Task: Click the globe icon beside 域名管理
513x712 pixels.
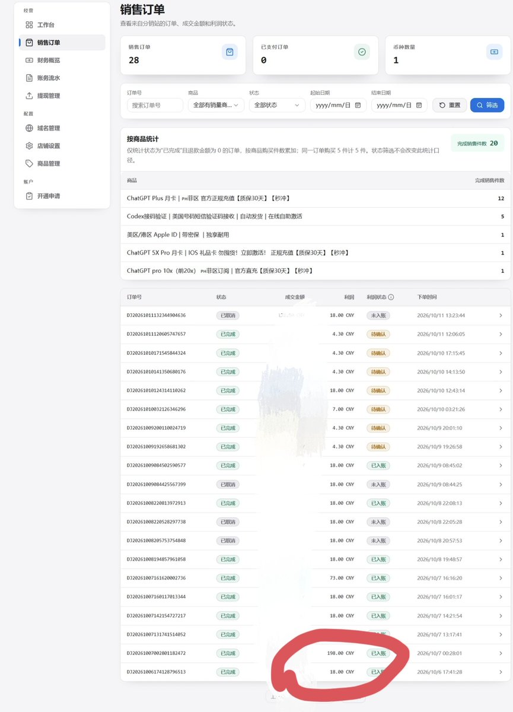Action: coord(29,128)
